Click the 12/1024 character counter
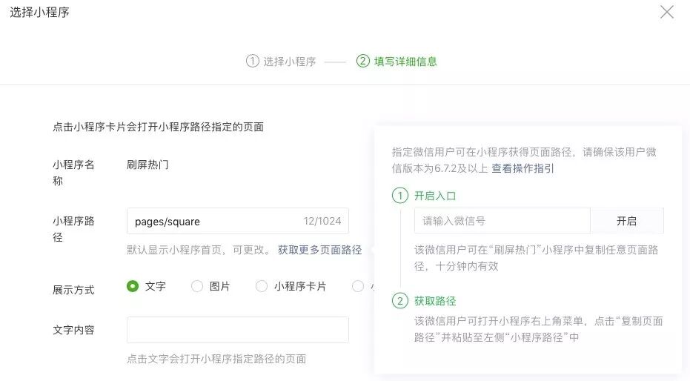Viewport: 690px width, 381px height. point(321,222)
